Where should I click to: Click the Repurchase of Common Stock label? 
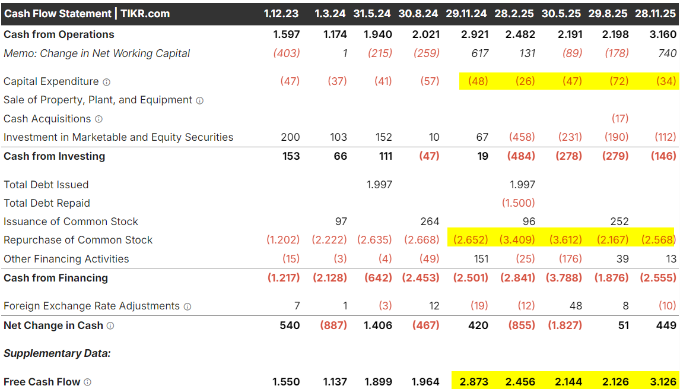[x=78, y=240]
